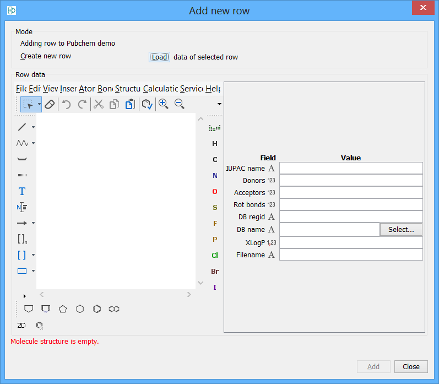The image size is (439, 384).
Task: Select the Chlorine 'Cl' atom button
Action: (215, 256)
